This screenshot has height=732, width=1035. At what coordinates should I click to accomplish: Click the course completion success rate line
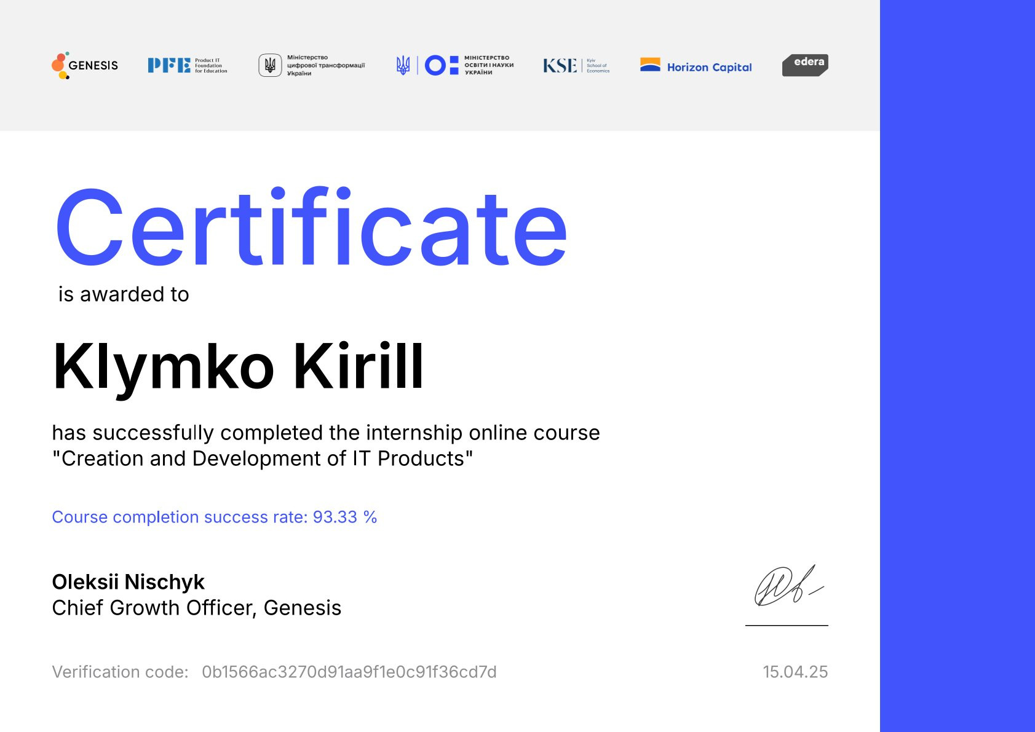(214, 517)
